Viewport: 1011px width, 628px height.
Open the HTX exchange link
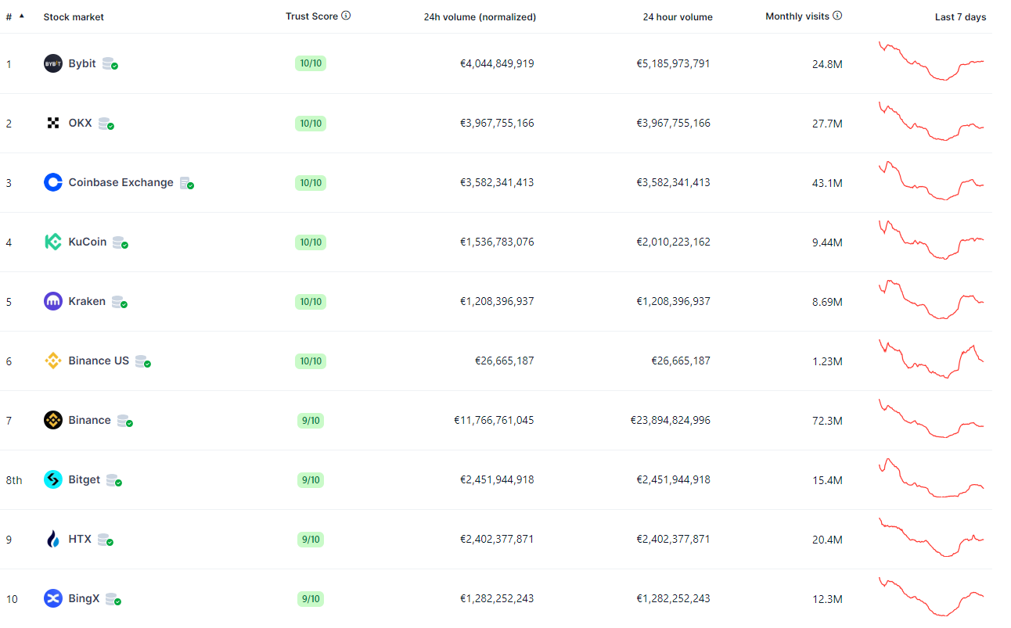pos(80,539)
